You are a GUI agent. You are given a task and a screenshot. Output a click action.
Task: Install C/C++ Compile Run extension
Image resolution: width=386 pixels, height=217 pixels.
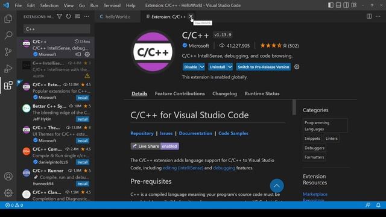pos(83,162)
